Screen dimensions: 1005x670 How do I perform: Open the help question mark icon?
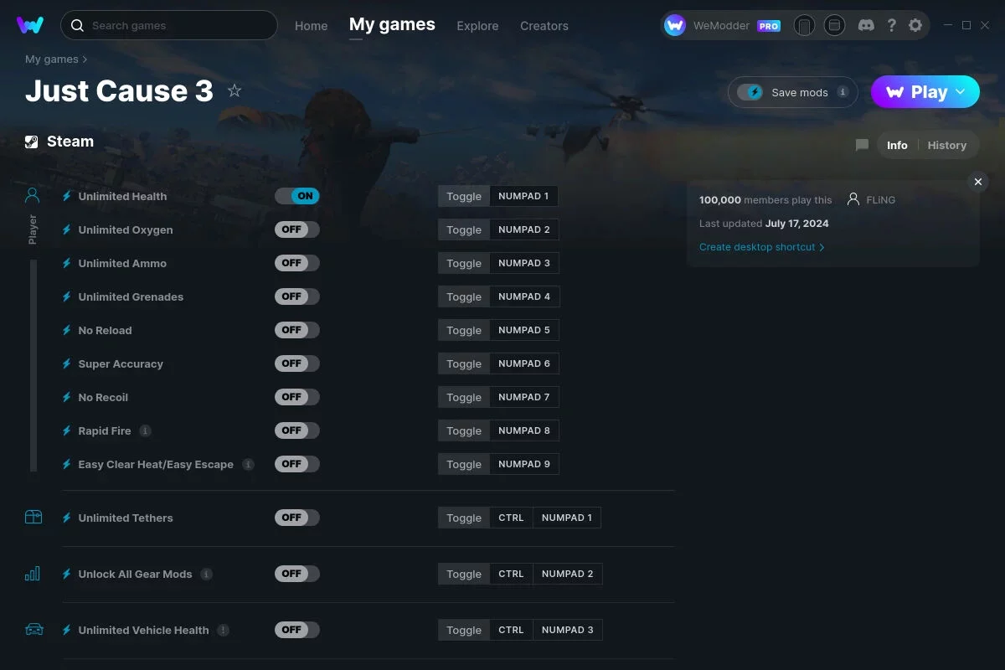pyautogui.click(x=892, y=25)
